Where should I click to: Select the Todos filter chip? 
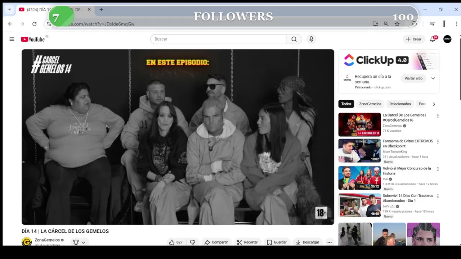[346, 104]
